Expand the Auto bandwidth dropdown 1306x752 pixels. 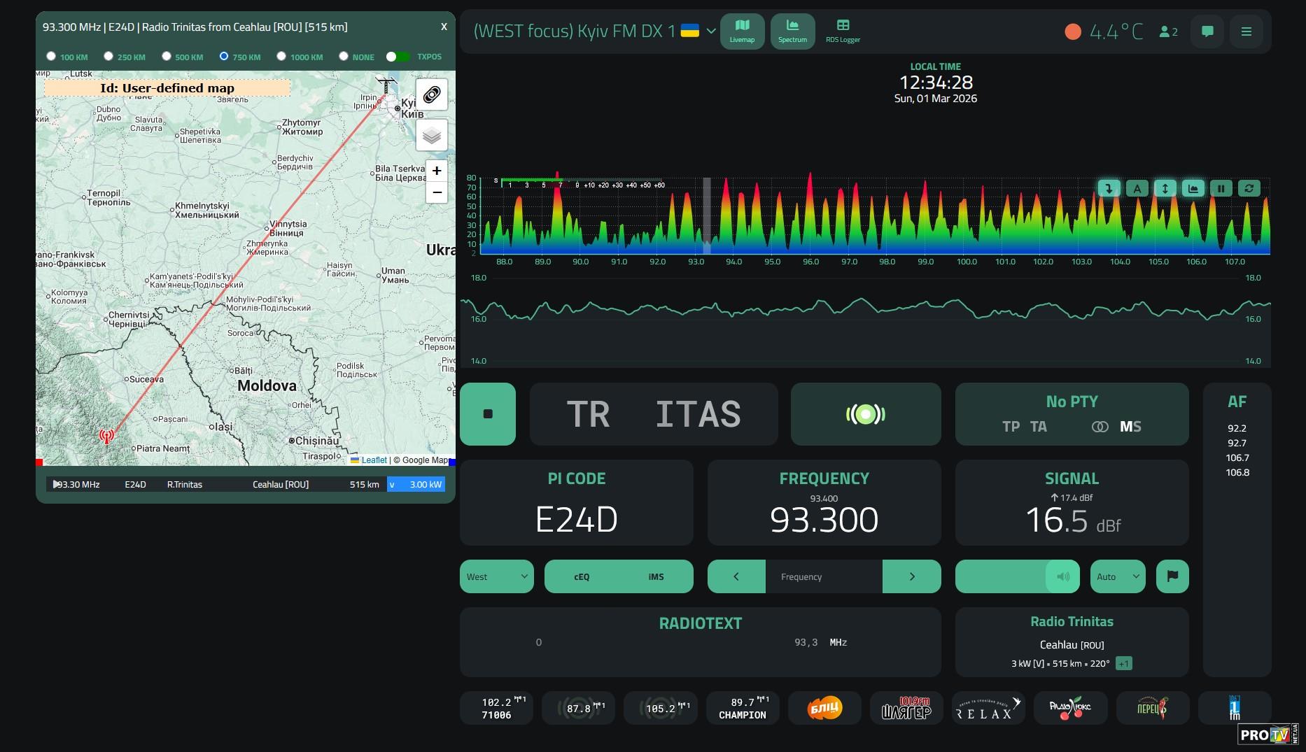click(1117, 576)
